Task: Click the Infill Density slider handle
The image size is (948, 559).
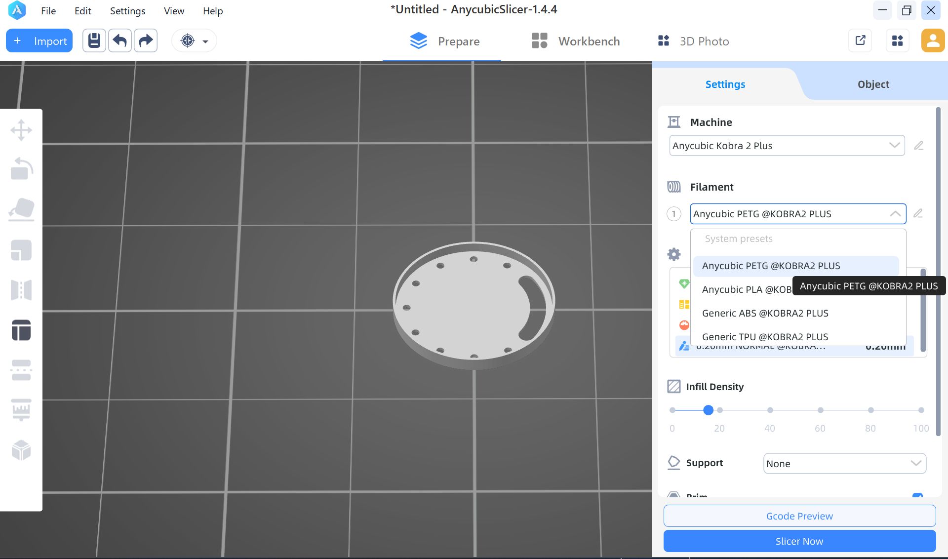Action: [x=708, y=410]
